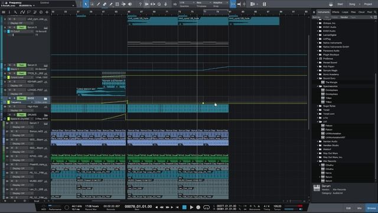Open the Timebase Bars dropdown
Viewport: 378px width, 213px height.
(x=203, y=2)
